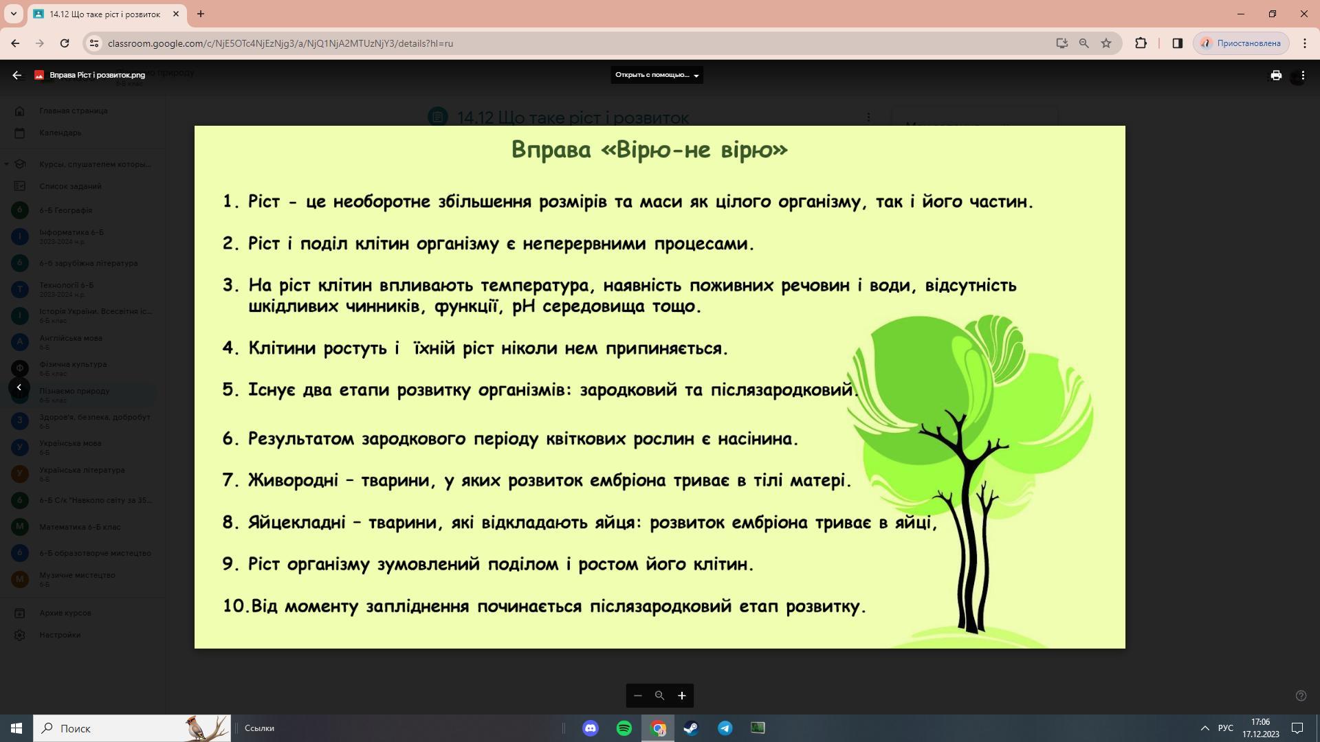The image size is (1320, 742).
Task: Open Chrome extensions puzzle icon
Action: 1141,43
